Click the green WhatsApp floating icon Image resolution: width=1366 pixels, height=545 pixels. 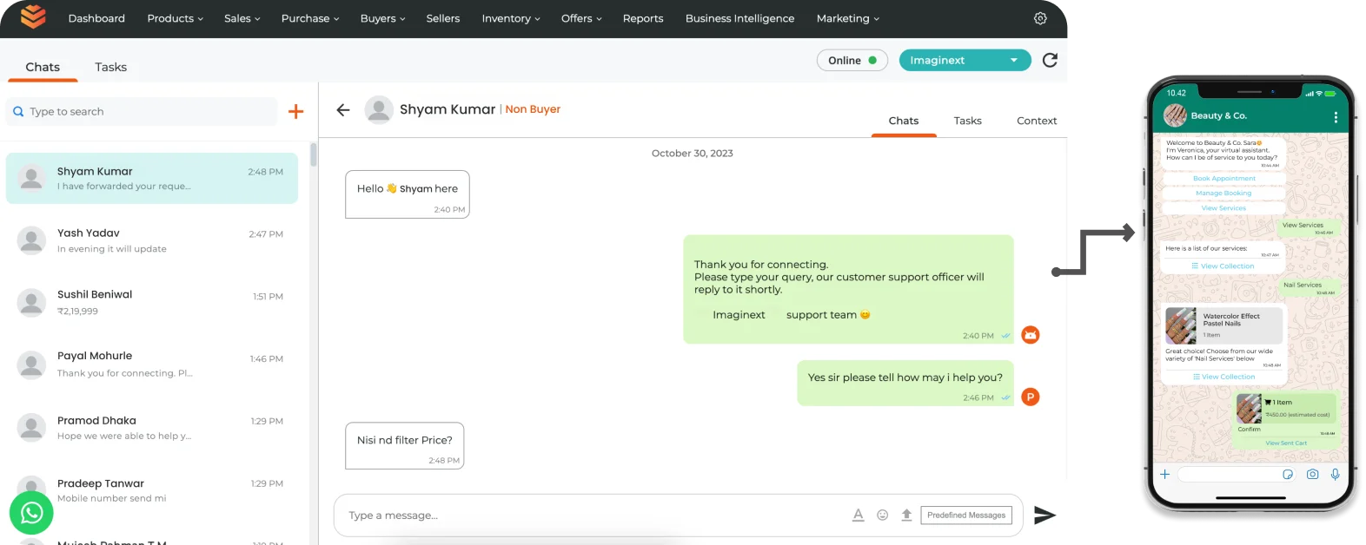pyautogui.click(x=31, y=513)
